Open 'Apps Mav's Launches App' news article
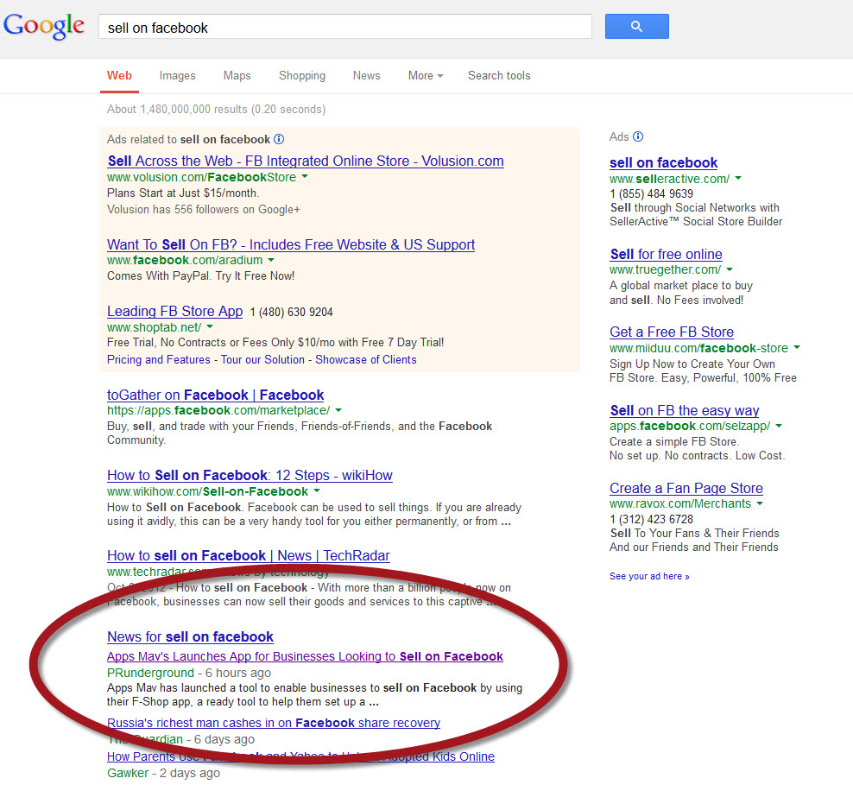 click(x=305, y=656)
